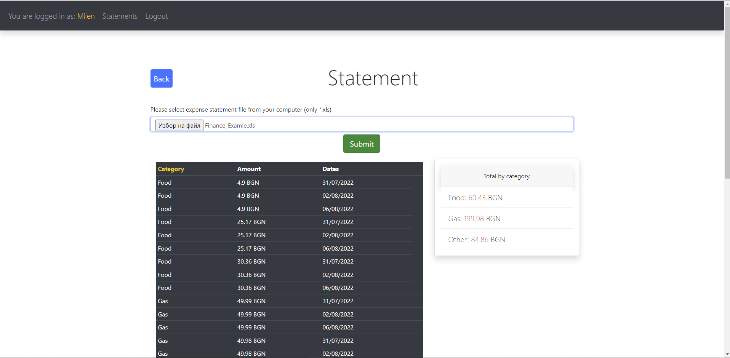
Task: Click the Statements menu item
Action: 120,16
